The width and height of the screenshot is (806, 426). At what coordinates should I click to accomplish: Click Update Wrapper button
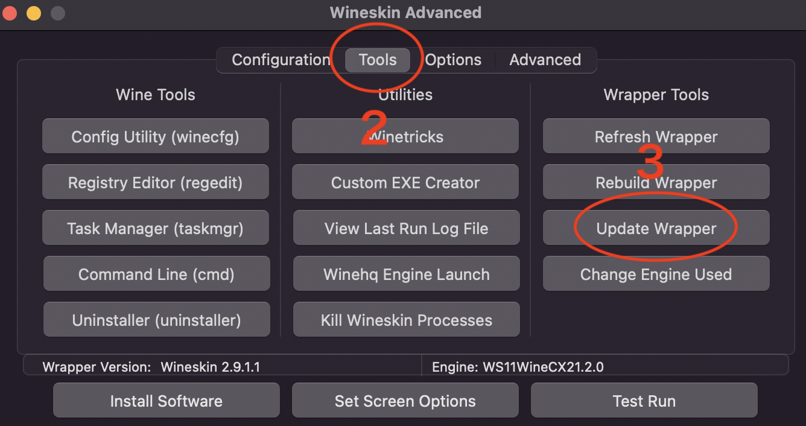click(x=656, y=228)
